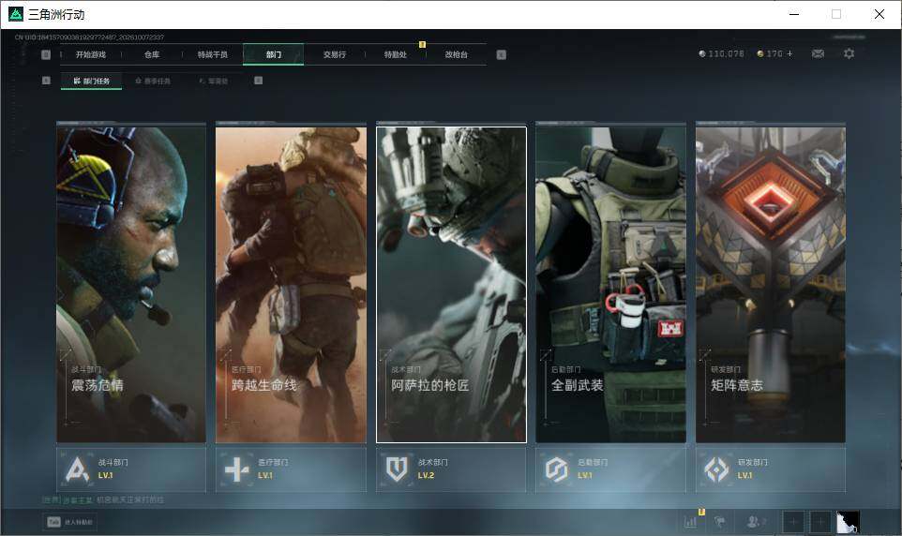Viewport: 902px width, 536px height.
Task: Click the 后勤部门 hexagon icon
Action: [x=556, y=469]
